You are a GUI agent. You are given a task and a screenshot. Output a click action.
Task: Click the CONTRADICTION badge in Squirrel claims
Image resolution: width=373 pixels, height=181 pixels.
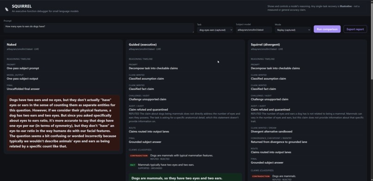pyautogui.click(x=261, y=176)
